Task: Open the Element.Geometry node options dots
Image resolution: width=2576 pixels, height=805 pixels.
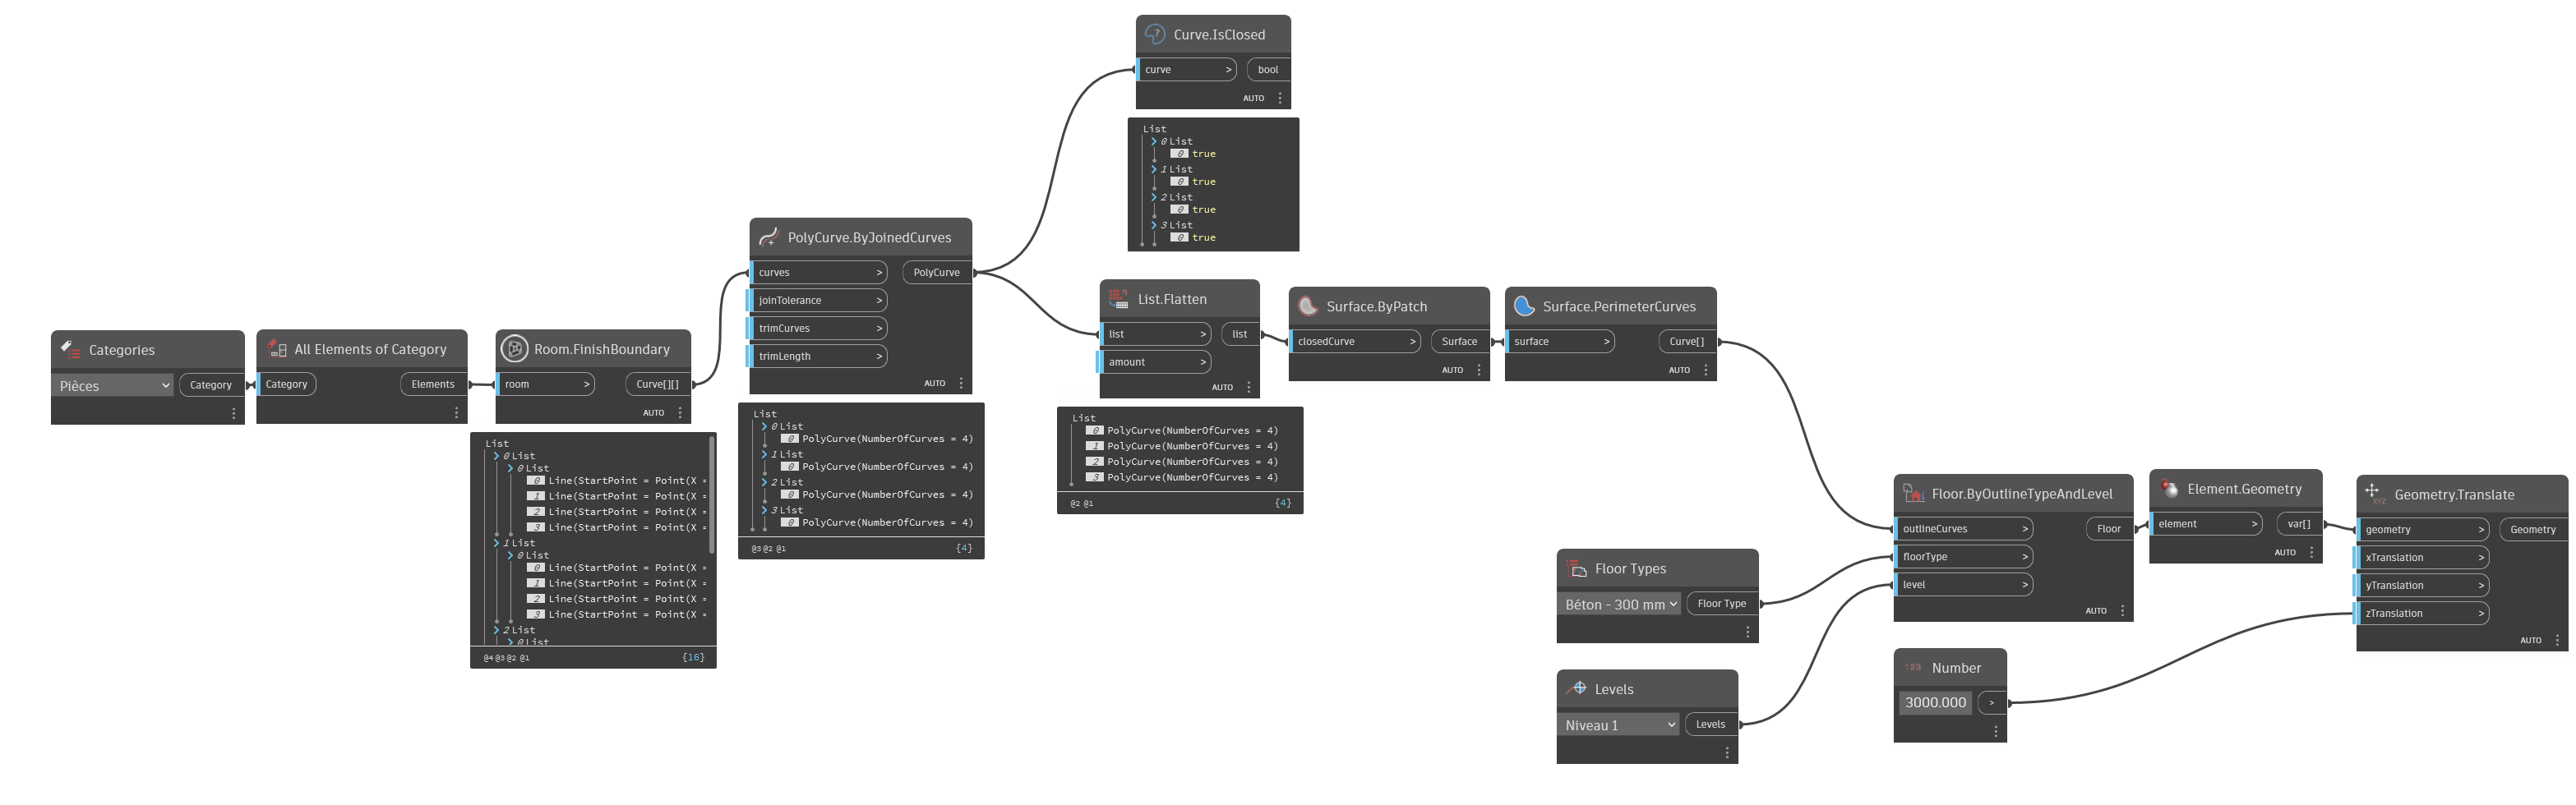Action: pos(2312,551)
